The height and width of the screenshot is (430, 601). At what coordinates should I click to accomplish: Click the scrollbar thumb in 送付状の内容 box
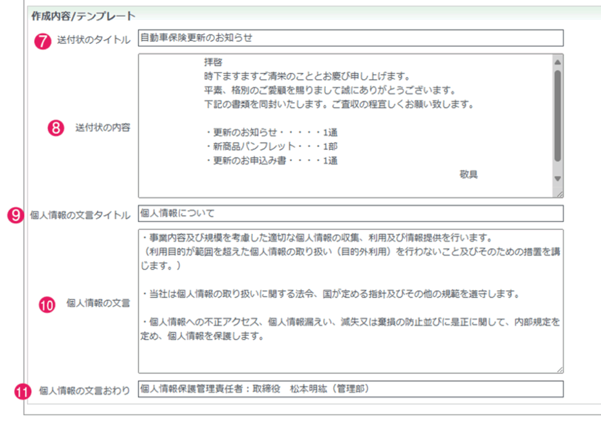click(558, 114)
